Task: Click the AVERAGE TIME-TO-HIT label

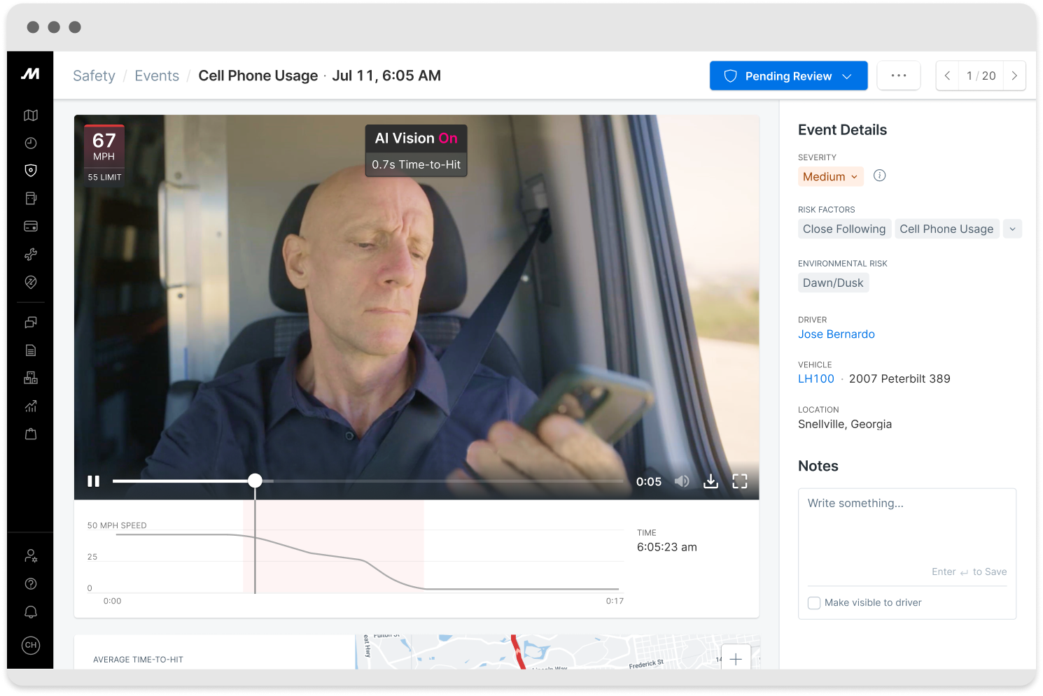Action: pyautogui.click(x=138, y=660)
